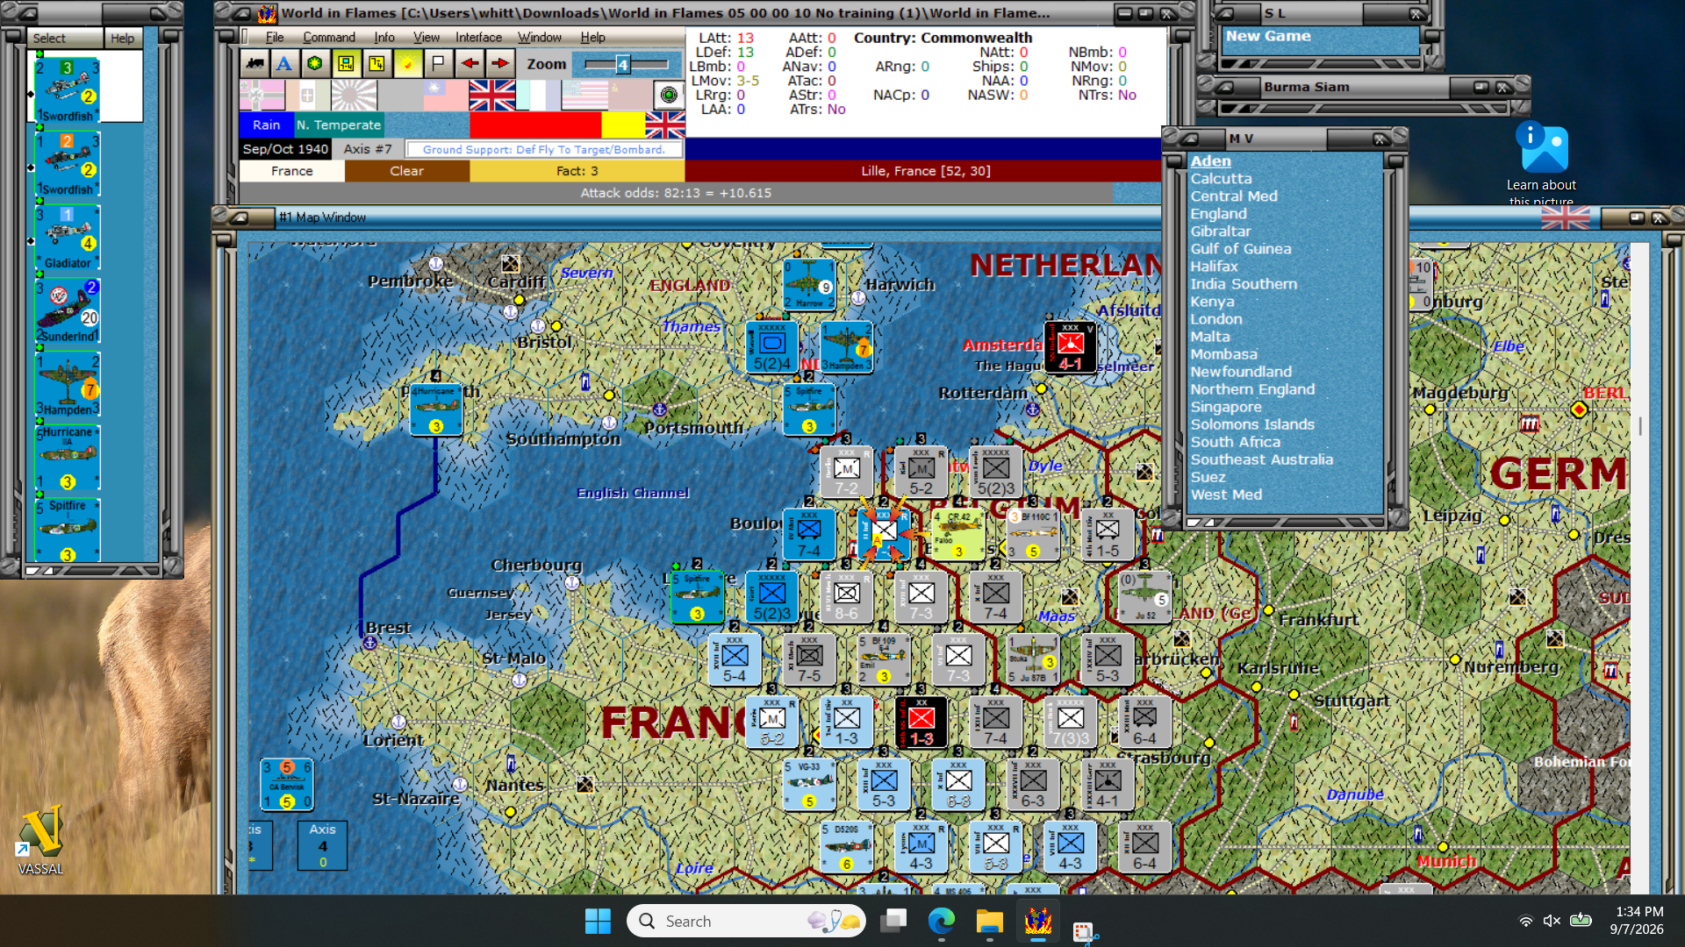Click the white flag toolbar icon
The width and height of the screenshot is (1685, 947).
coord(438,63)
